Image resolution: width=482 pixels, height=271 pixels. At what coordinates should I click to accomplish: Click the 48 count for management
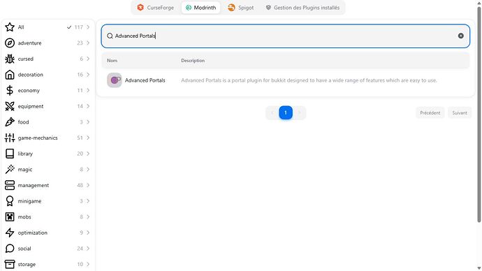(80, 185)
